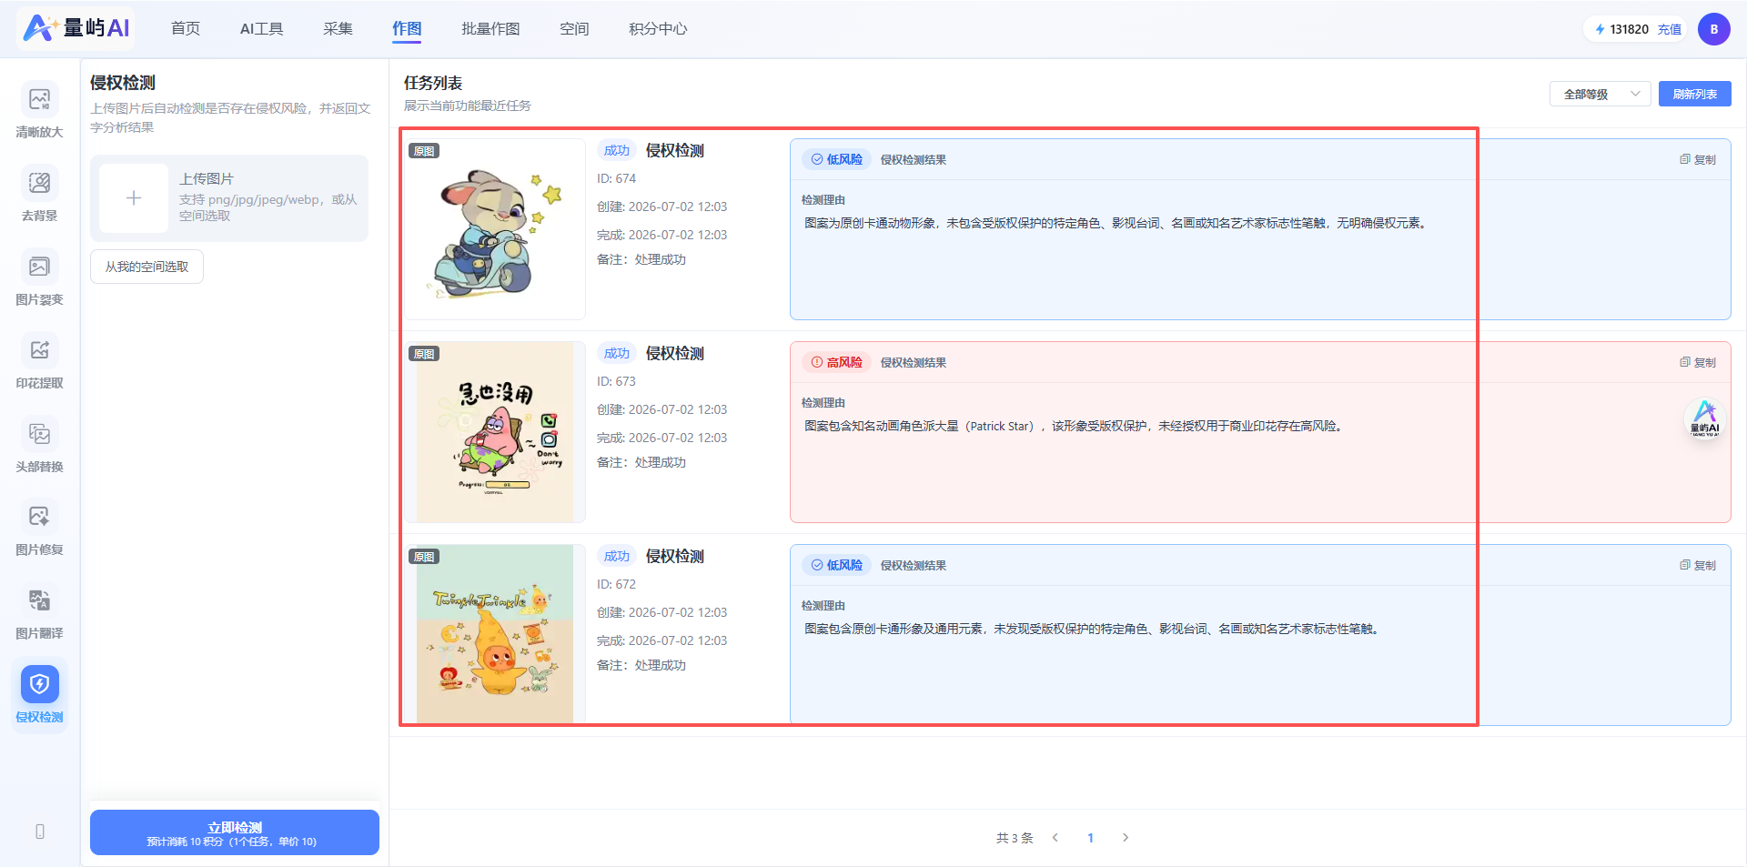Click the text ID: 673
Screen dimensions: 1747x867
pos(616,381)
